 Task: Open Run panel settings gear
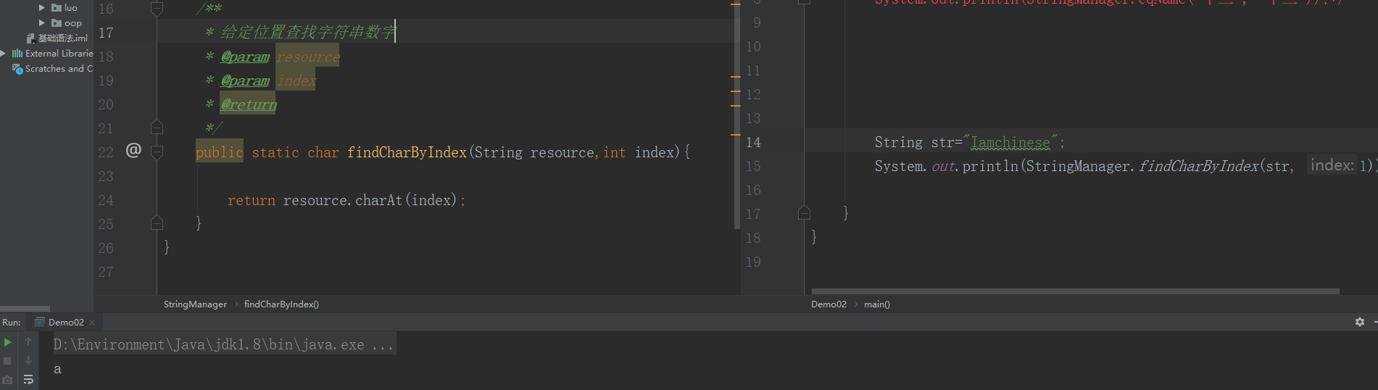coord(1360,322)
